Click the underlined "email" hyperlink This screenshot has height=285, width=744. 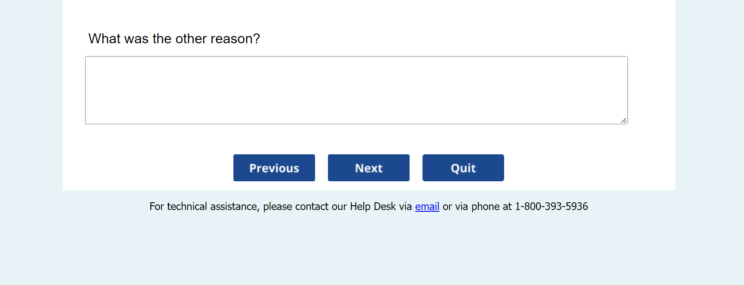point(427,207)
